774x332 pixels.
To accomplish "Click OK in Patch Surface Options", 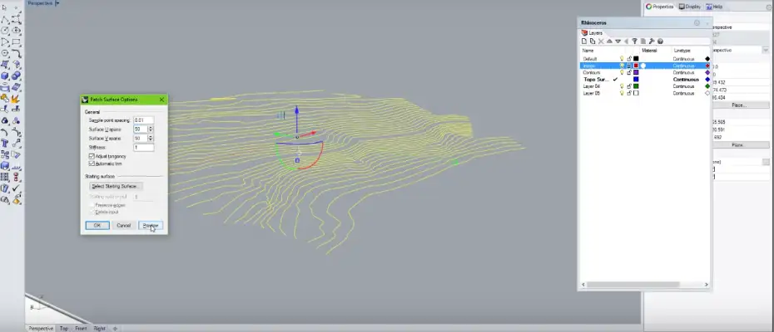I will click(x=97, y=225).
